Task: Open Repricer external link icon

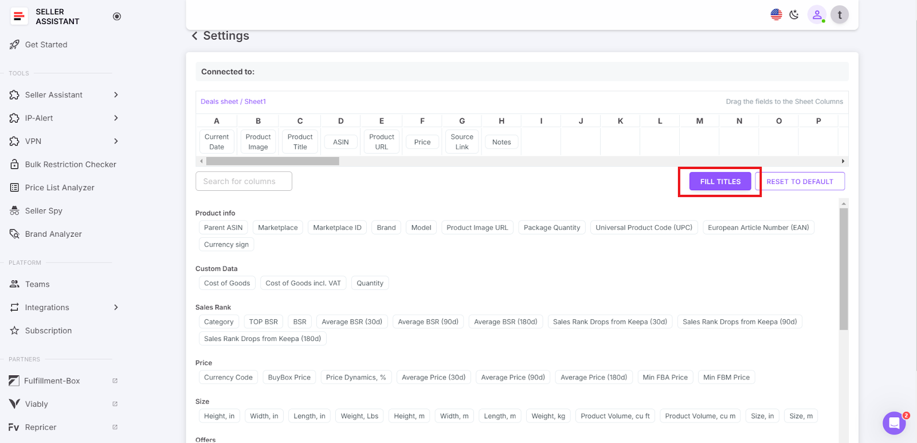Action: [115, 427]
